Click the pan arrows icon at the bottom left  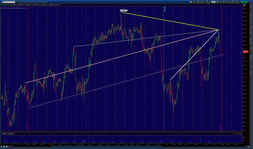click(x=2, y=147)
